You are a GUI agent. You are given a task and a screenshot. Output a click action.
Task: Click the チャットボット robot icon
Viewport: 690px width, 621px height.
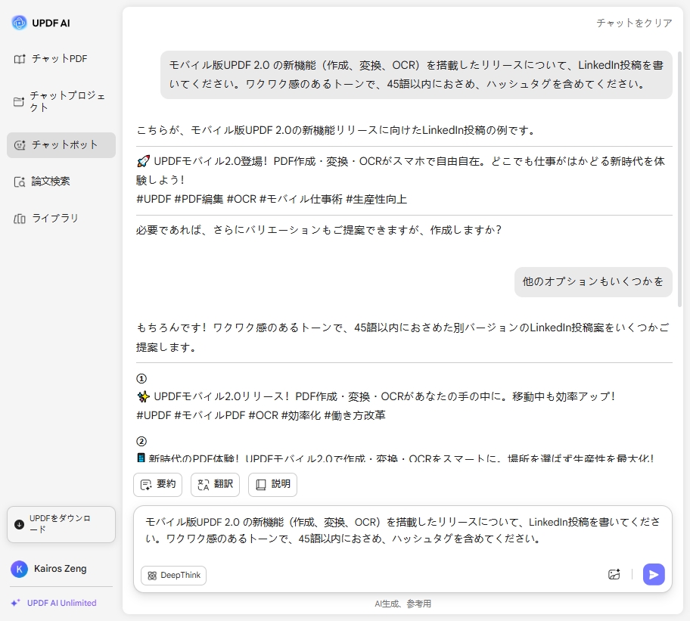[20, 145]
